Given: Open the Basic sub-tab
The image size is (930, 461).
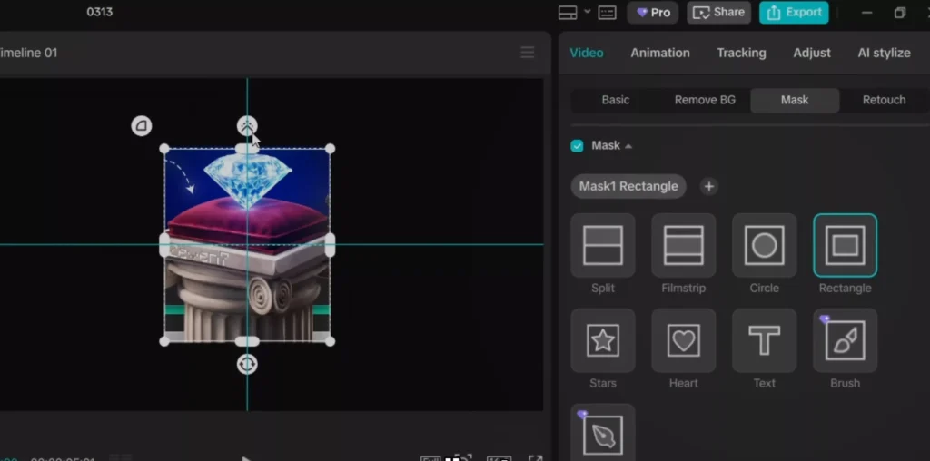Looking at the screenshot, I should [616, 100].
